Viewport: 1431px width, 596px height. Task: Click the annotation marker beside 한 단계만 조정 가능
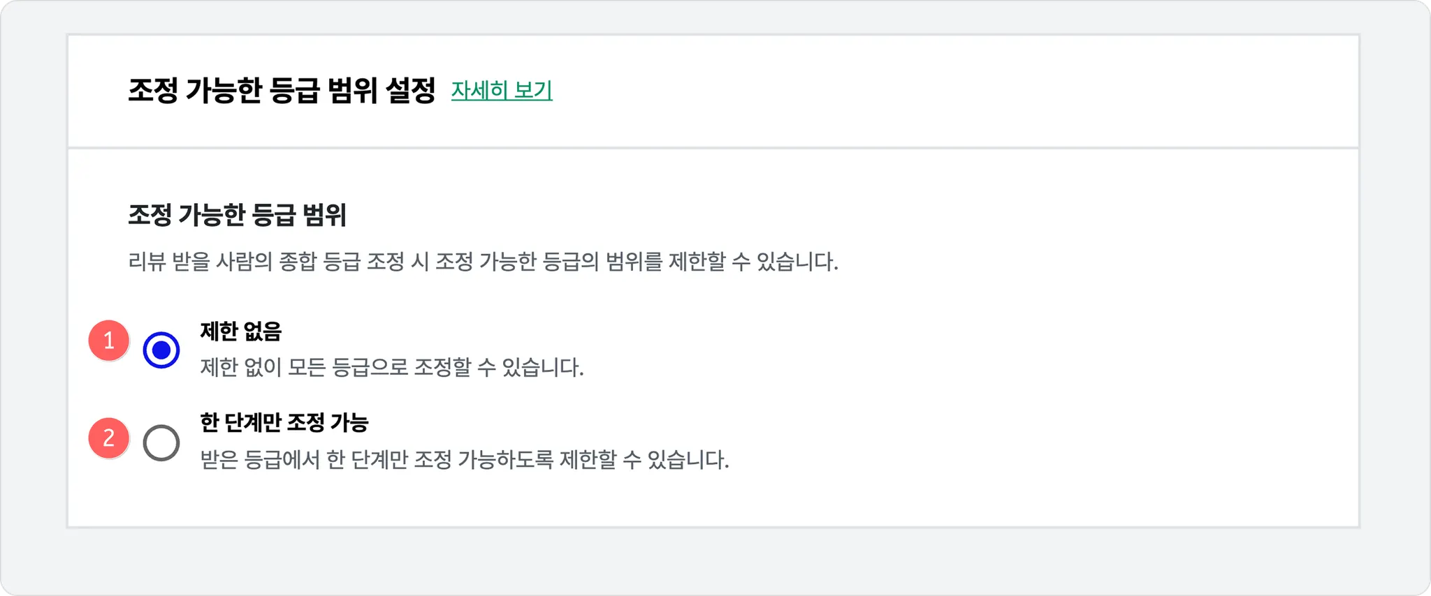click(x=109, y=438)
